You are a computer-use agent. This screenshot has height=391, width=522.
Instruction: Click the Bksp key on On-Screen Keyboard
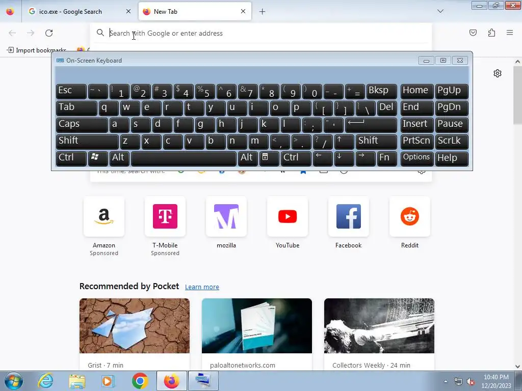382,91
